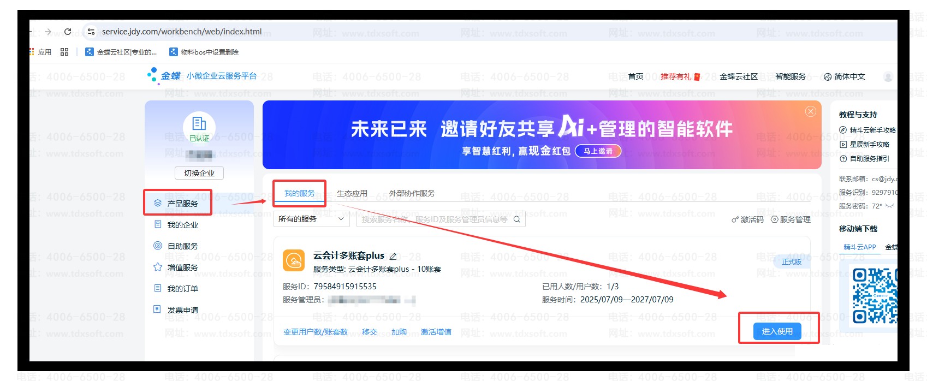
Task: Click the 马上邀请 button on banner
Action: pos(598,151)
